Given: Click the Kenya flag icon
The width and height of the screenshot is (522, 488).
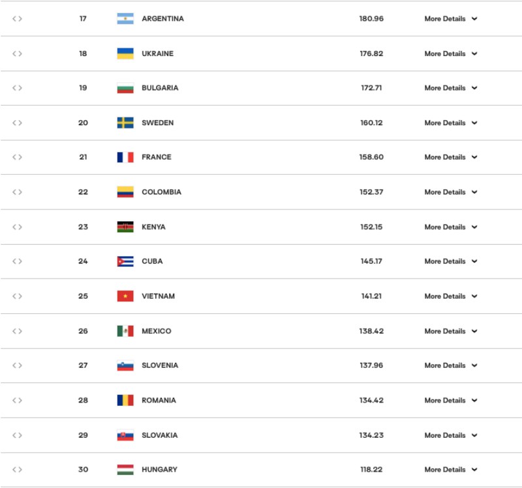Looking at the screenshot, I should point(125,227).
